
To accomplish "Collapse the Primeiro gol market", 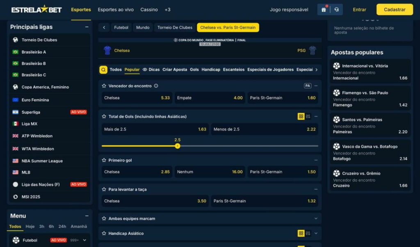I will [316, 160].
